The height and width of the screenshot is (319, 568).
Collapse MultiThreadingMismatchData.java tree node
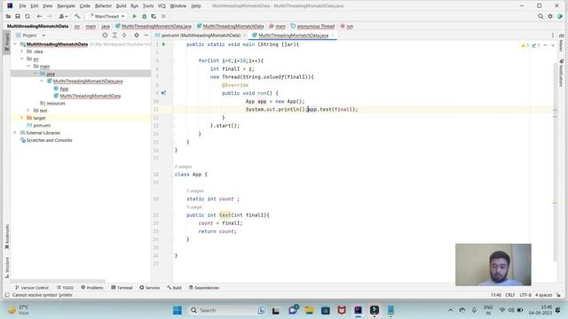[42, 81]
